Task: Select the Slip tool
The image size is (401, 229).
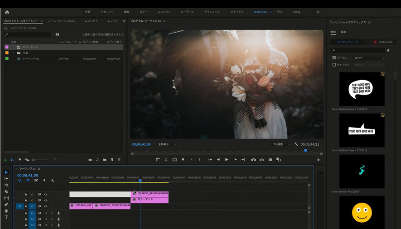Action: click(6, 198)
